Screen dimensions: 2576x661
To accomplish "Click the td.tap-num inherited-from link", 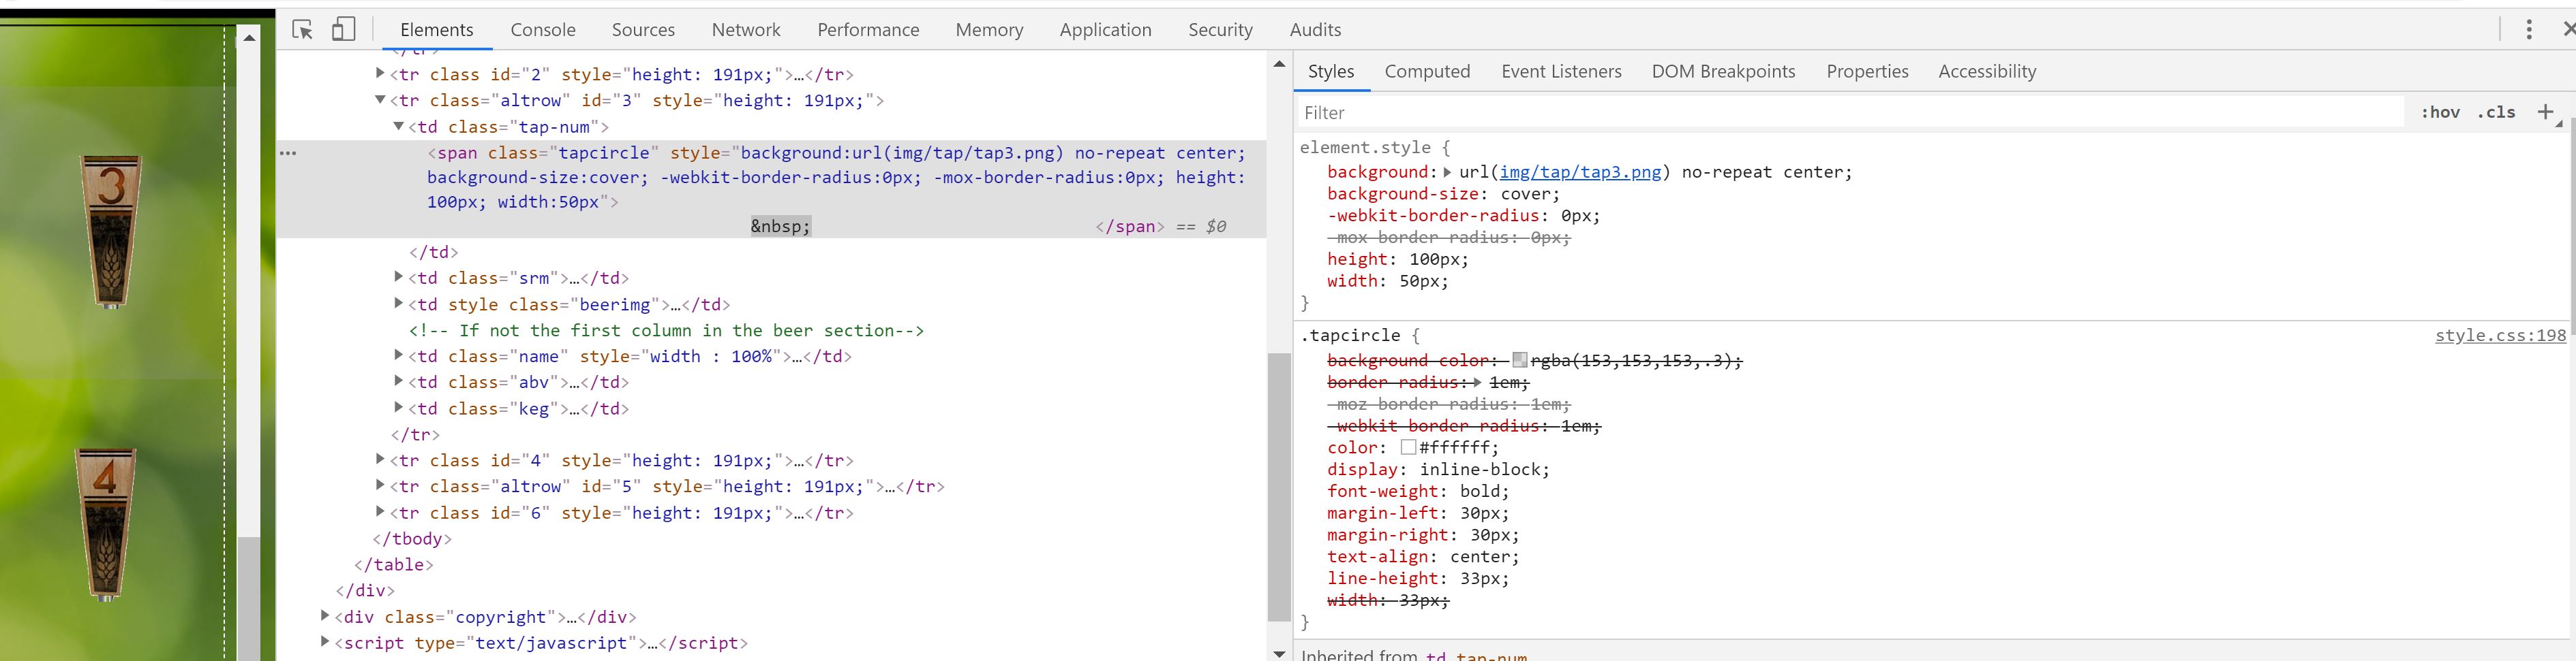I will click(1476, 655).
